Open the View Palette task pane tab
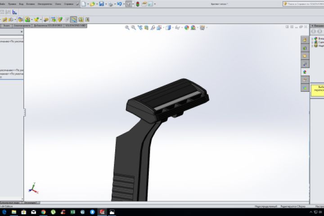This screenshot has height=216, width=324. (x=305, y=64)
